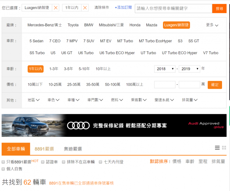
Task: Expand the 乘客數 passenger count dropdown
Action: (x=139, y=100)
